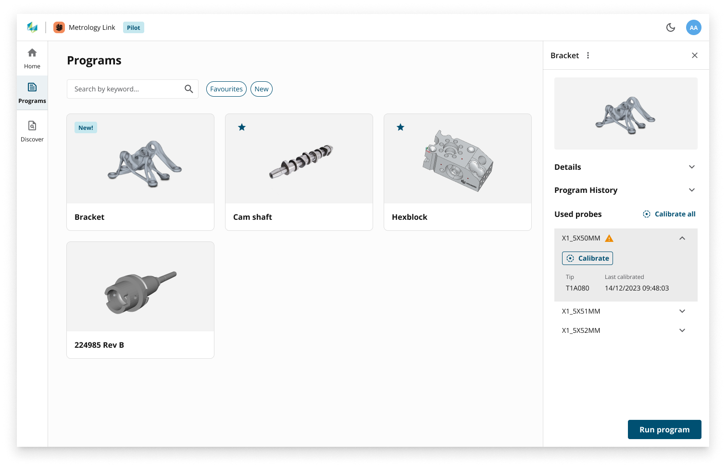The width and height of the screenshot is (726, 467).
Task: Toggle dark mode with moon icon
Action: pyautogui.click(x=670, y=27)
